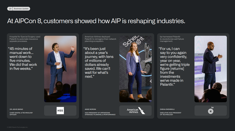This screenshot has height=131, width=235.
Task: Click the HSS logo tile
Action: [x=60, y=111]
